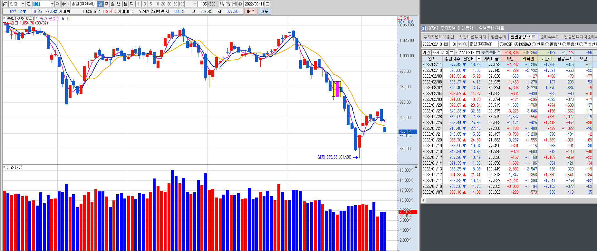Open the 업종 category dropdown arrow
Screen dimensions: 597x251
[23, 4]
